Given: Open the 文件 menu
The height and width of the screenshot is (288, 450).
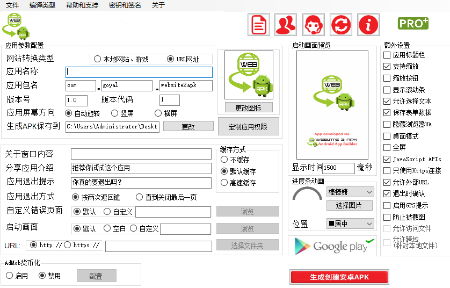Looking at the screenshot, I should 12,5.
